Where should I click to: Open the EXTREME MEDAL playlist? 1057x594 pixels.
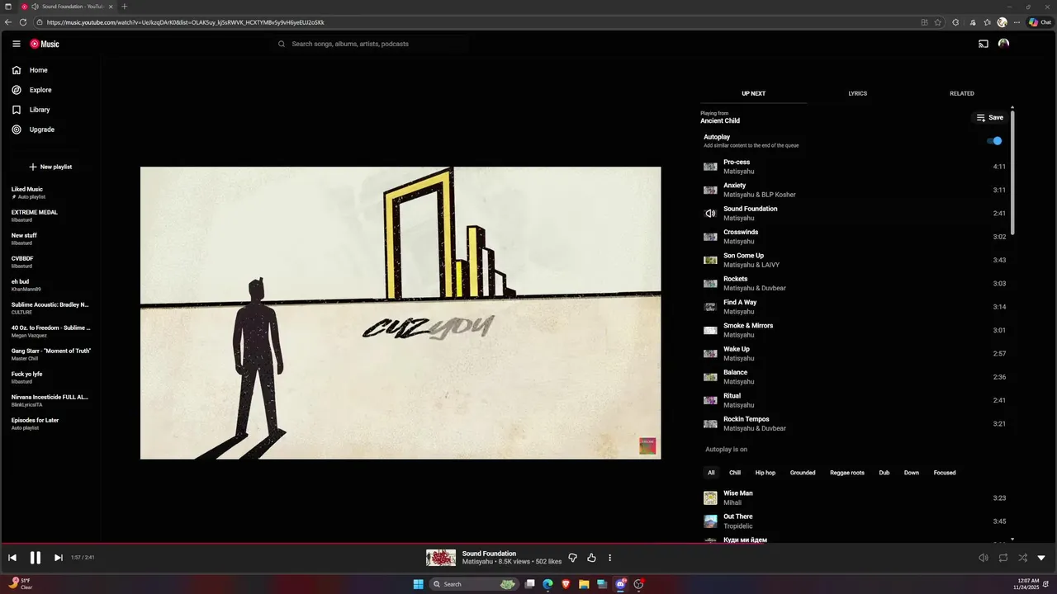(x=51, y=216)
